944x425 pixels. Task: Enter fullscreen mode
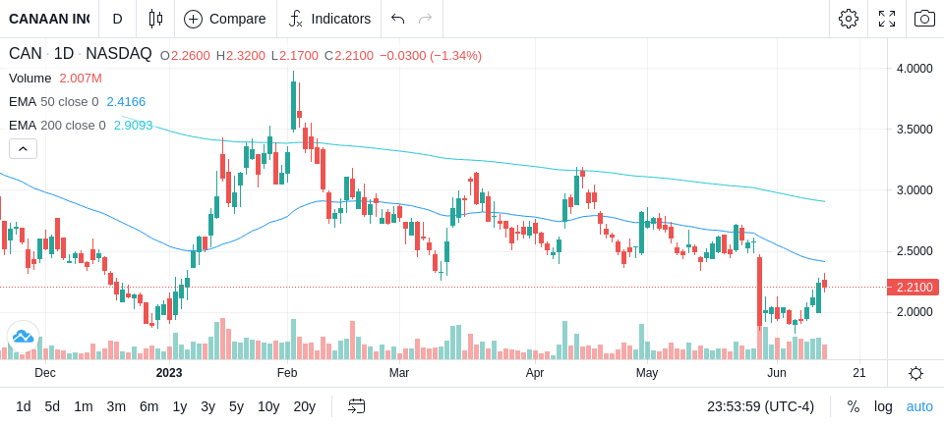(x=887, y=19)
